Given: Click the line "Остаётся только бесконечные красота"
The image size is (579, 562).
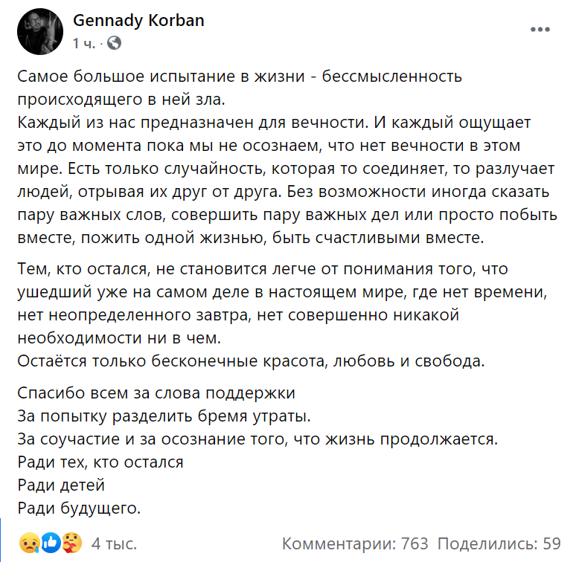Looking at the screenshot, I should pos(250,362).
